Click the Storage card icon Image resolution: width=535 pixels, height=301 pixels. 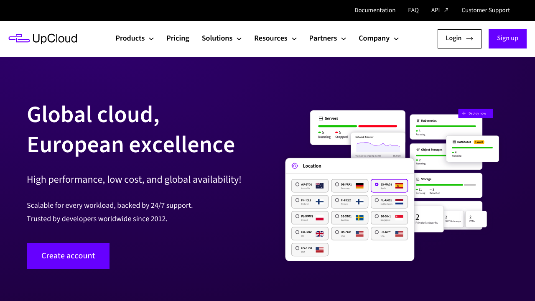[x=418, y=179]
